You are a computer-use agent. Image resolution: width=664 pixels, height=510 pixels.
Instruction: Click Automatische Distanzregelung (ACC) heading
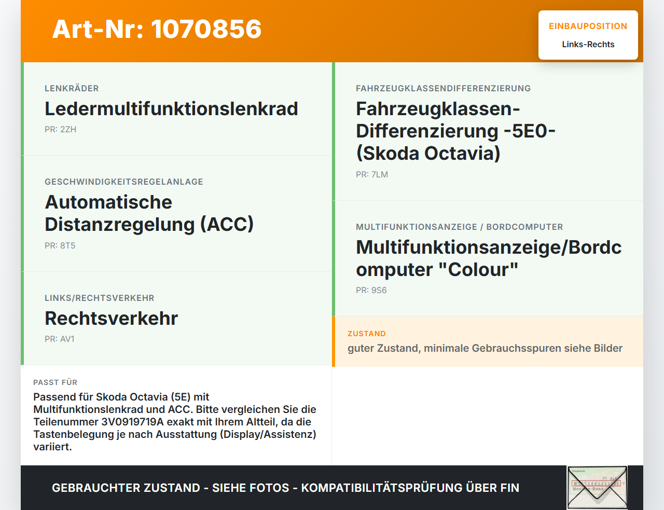149,213
